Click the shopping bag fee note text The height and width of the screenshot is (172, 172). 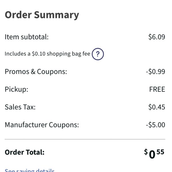[x=47, y=54]
